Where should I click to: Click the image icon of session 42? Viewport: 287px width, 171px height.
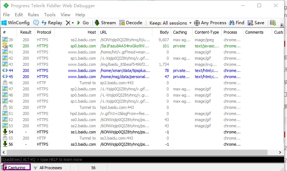click(5, 58)
